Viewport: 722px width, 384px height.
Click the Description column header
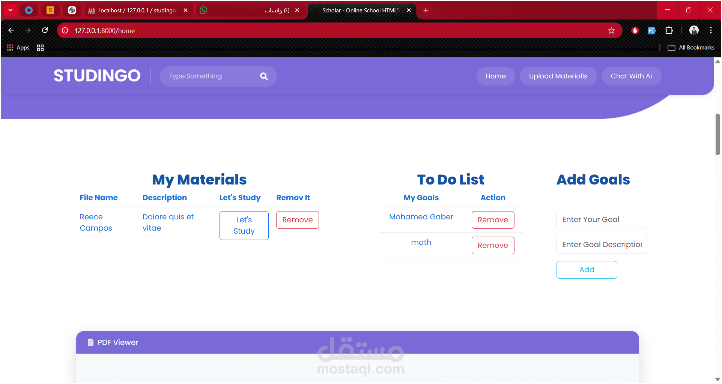click(165, 198)
